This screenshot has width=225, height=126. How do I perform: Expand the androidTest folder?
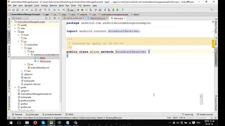pos(22,45)
